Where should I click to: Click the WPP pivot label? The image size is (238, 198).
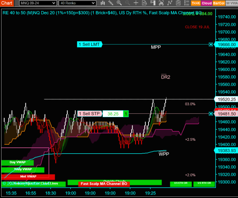tap(164, 154)
